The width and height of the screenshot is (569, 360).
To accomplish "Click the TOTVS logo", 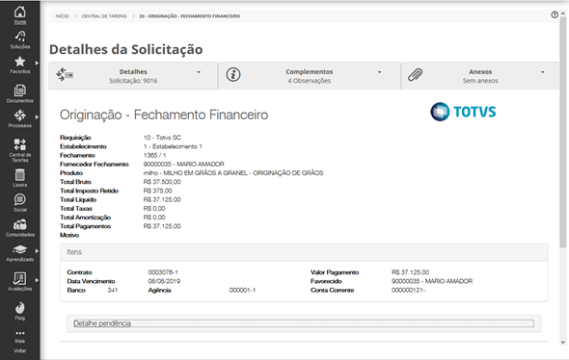I will point(463,112).
